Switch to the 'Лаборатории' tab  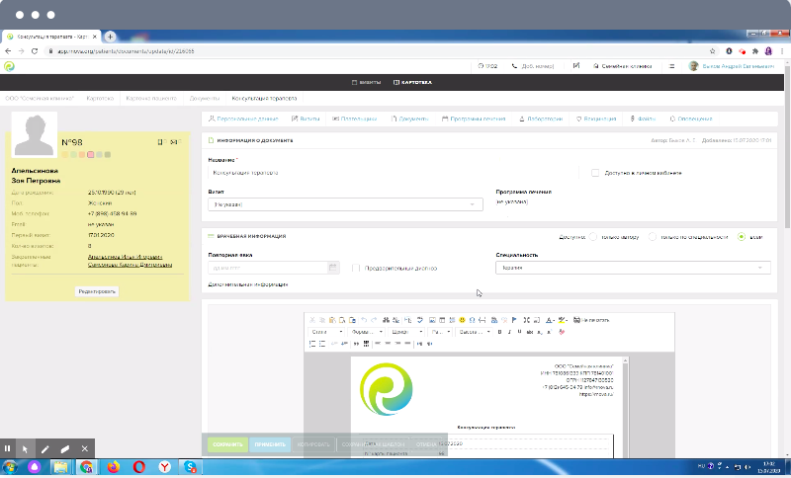click(x=541, y=119)
